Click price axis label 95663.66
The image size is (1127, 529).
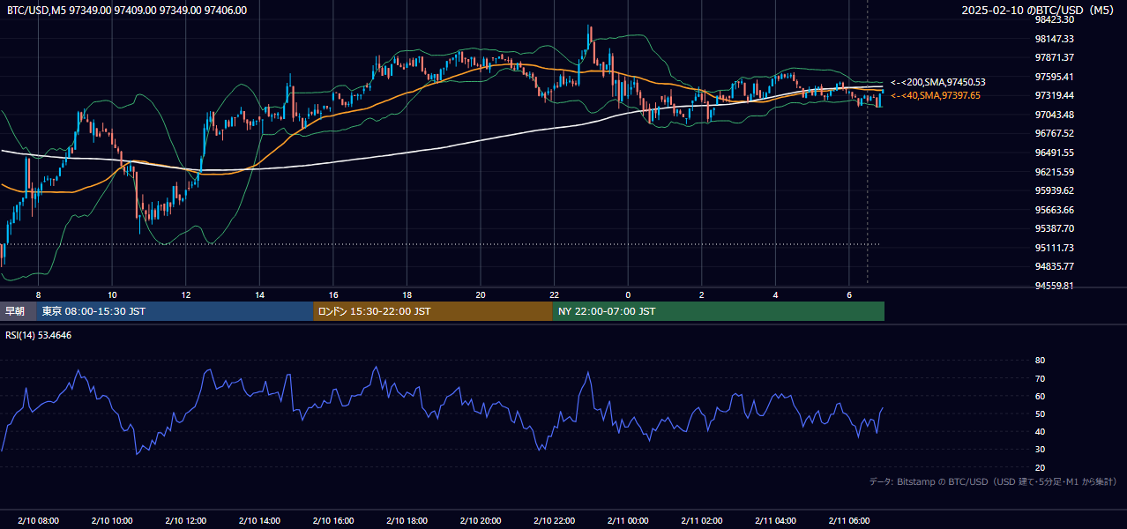coord(1055,210)
